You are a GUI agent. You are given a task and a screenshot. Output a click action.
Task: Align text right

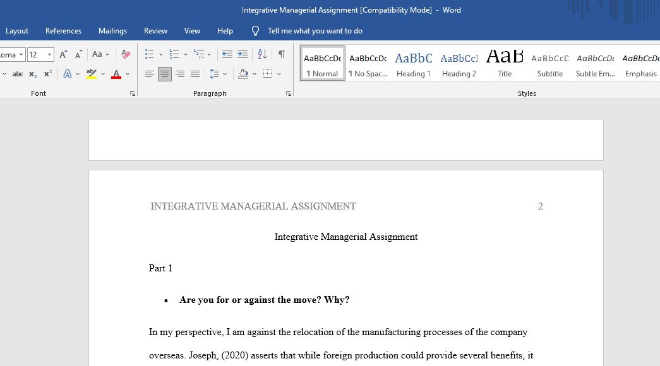coord(180,74)
